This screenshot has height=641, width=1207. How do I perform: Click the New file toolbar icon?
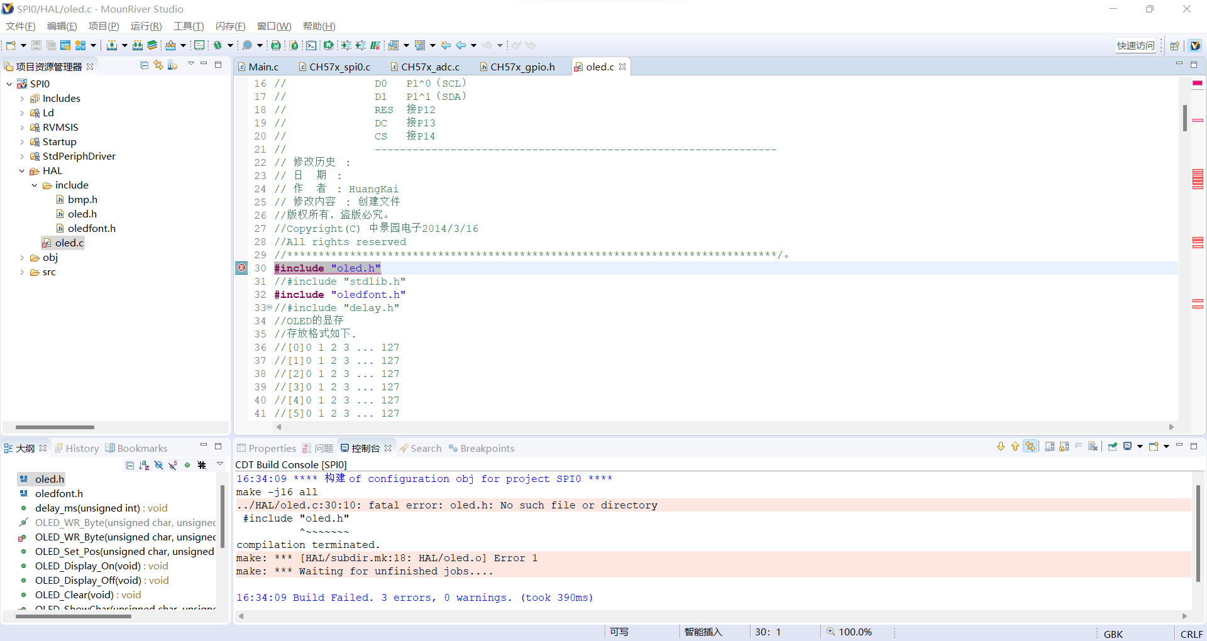pos(11,45)
